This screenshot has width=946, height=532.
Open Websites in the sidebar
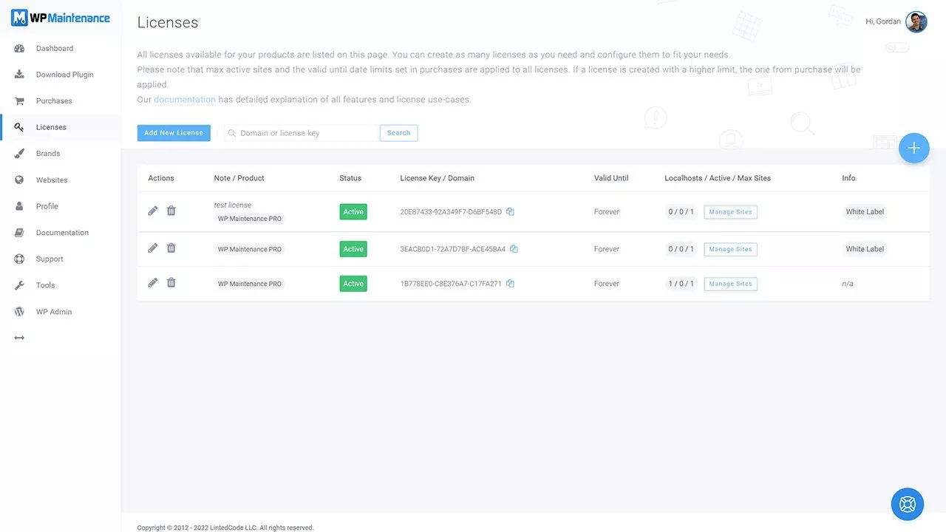click(51, 180)
